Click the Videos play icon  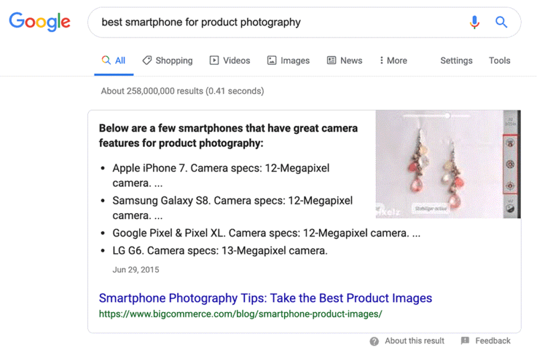point(214,60)
